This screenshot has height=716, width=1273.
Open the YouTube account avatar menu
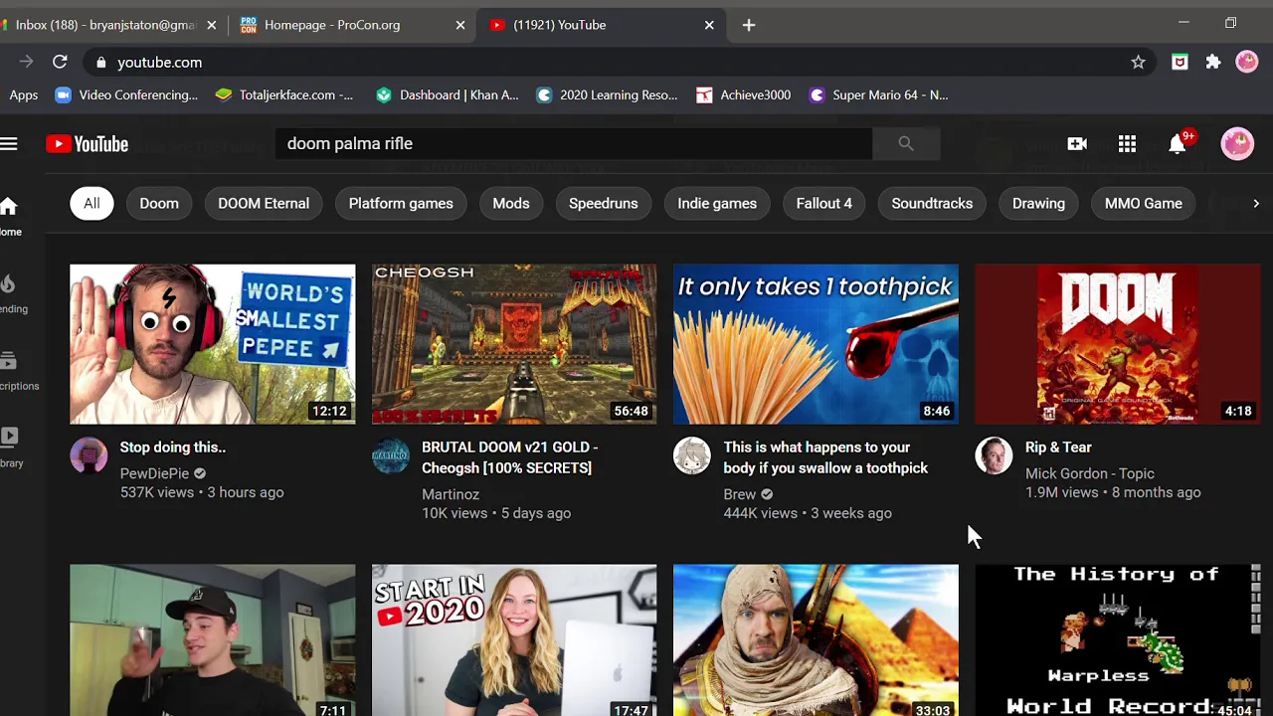tap(1237, 144)
